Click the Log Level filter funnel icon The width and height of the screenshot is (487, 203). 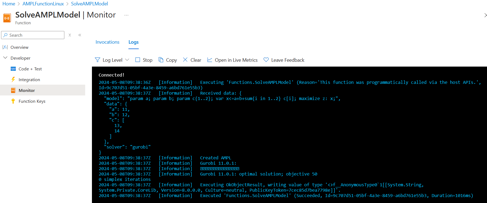pyautogui.click(x=98, y=60)
